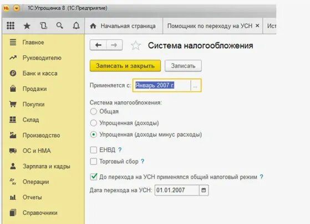
Task: Open Favorites star in top toolbar
Action: 27,26
